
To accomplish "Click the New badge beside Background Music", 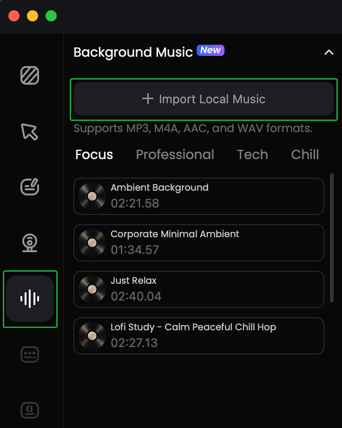I will pos(210,50).
